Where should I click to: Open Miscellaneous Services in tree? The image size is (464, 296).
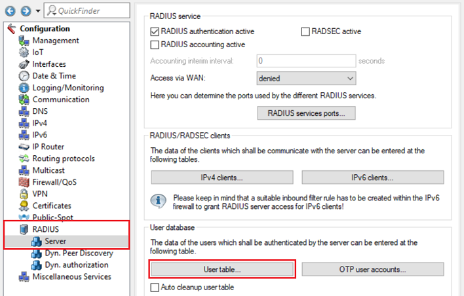coord(71,276)
